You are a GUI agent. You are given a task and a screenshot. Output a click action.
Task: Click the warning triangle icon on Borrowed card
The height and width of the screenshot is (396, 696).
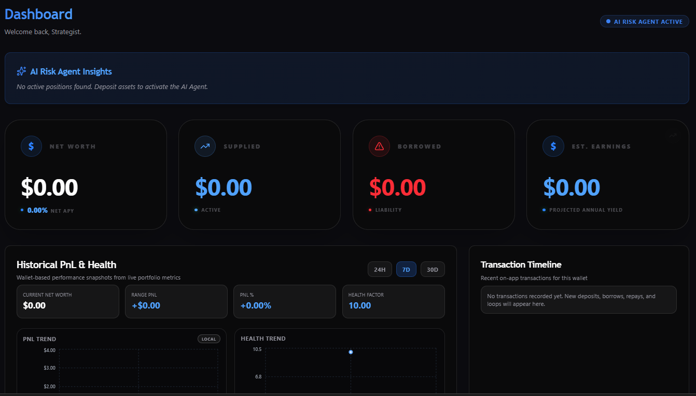[379, 146]
